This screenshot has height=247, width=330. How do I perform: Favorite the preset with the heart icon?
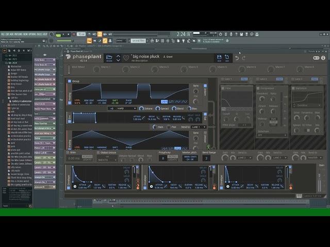[x=126, y=58]
